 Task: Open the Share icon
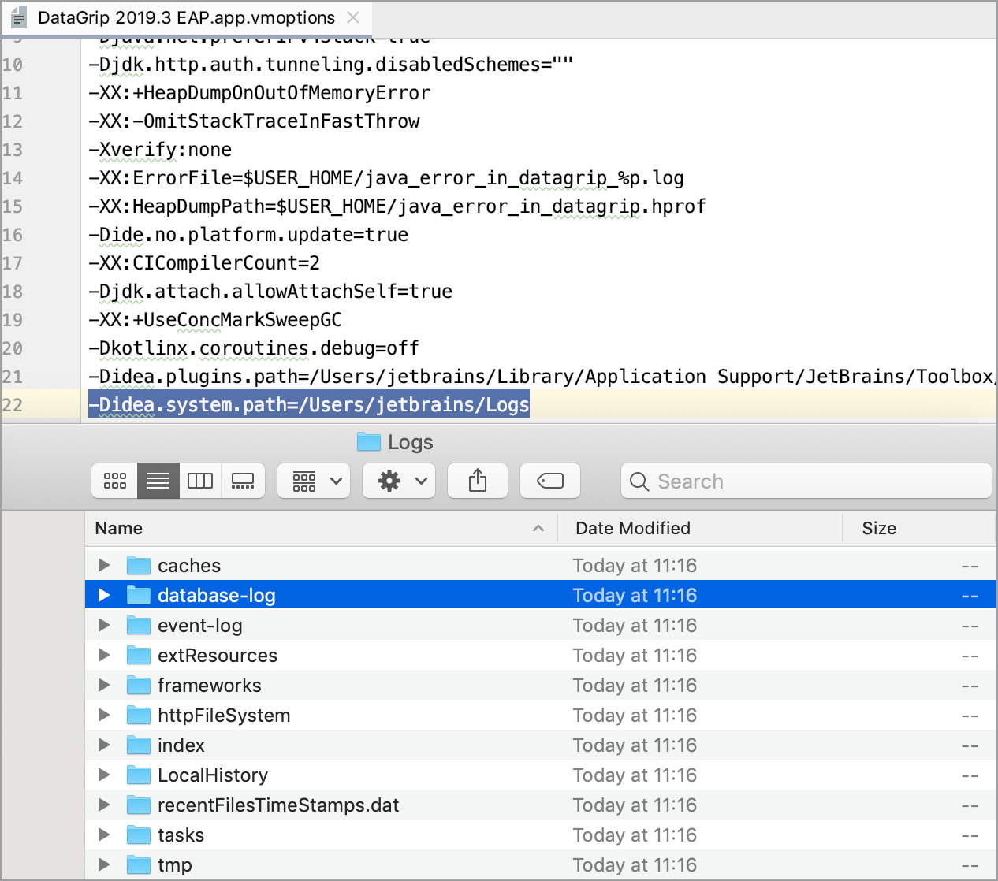(477, 481)
